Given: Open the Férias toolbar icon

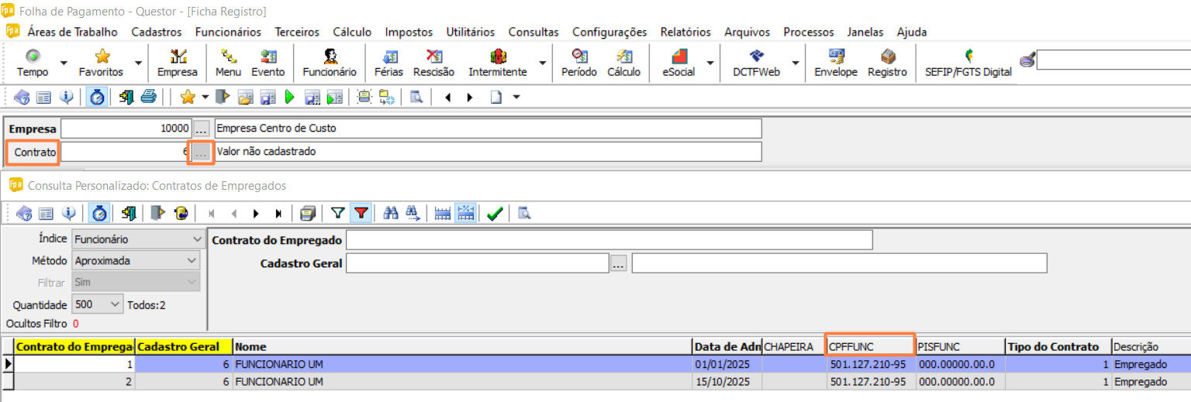Looking at the screenshot, I should point(388,62).
